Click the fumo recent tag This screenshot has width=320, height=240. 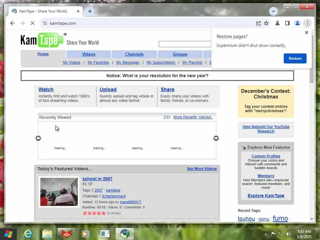(280, 218)
